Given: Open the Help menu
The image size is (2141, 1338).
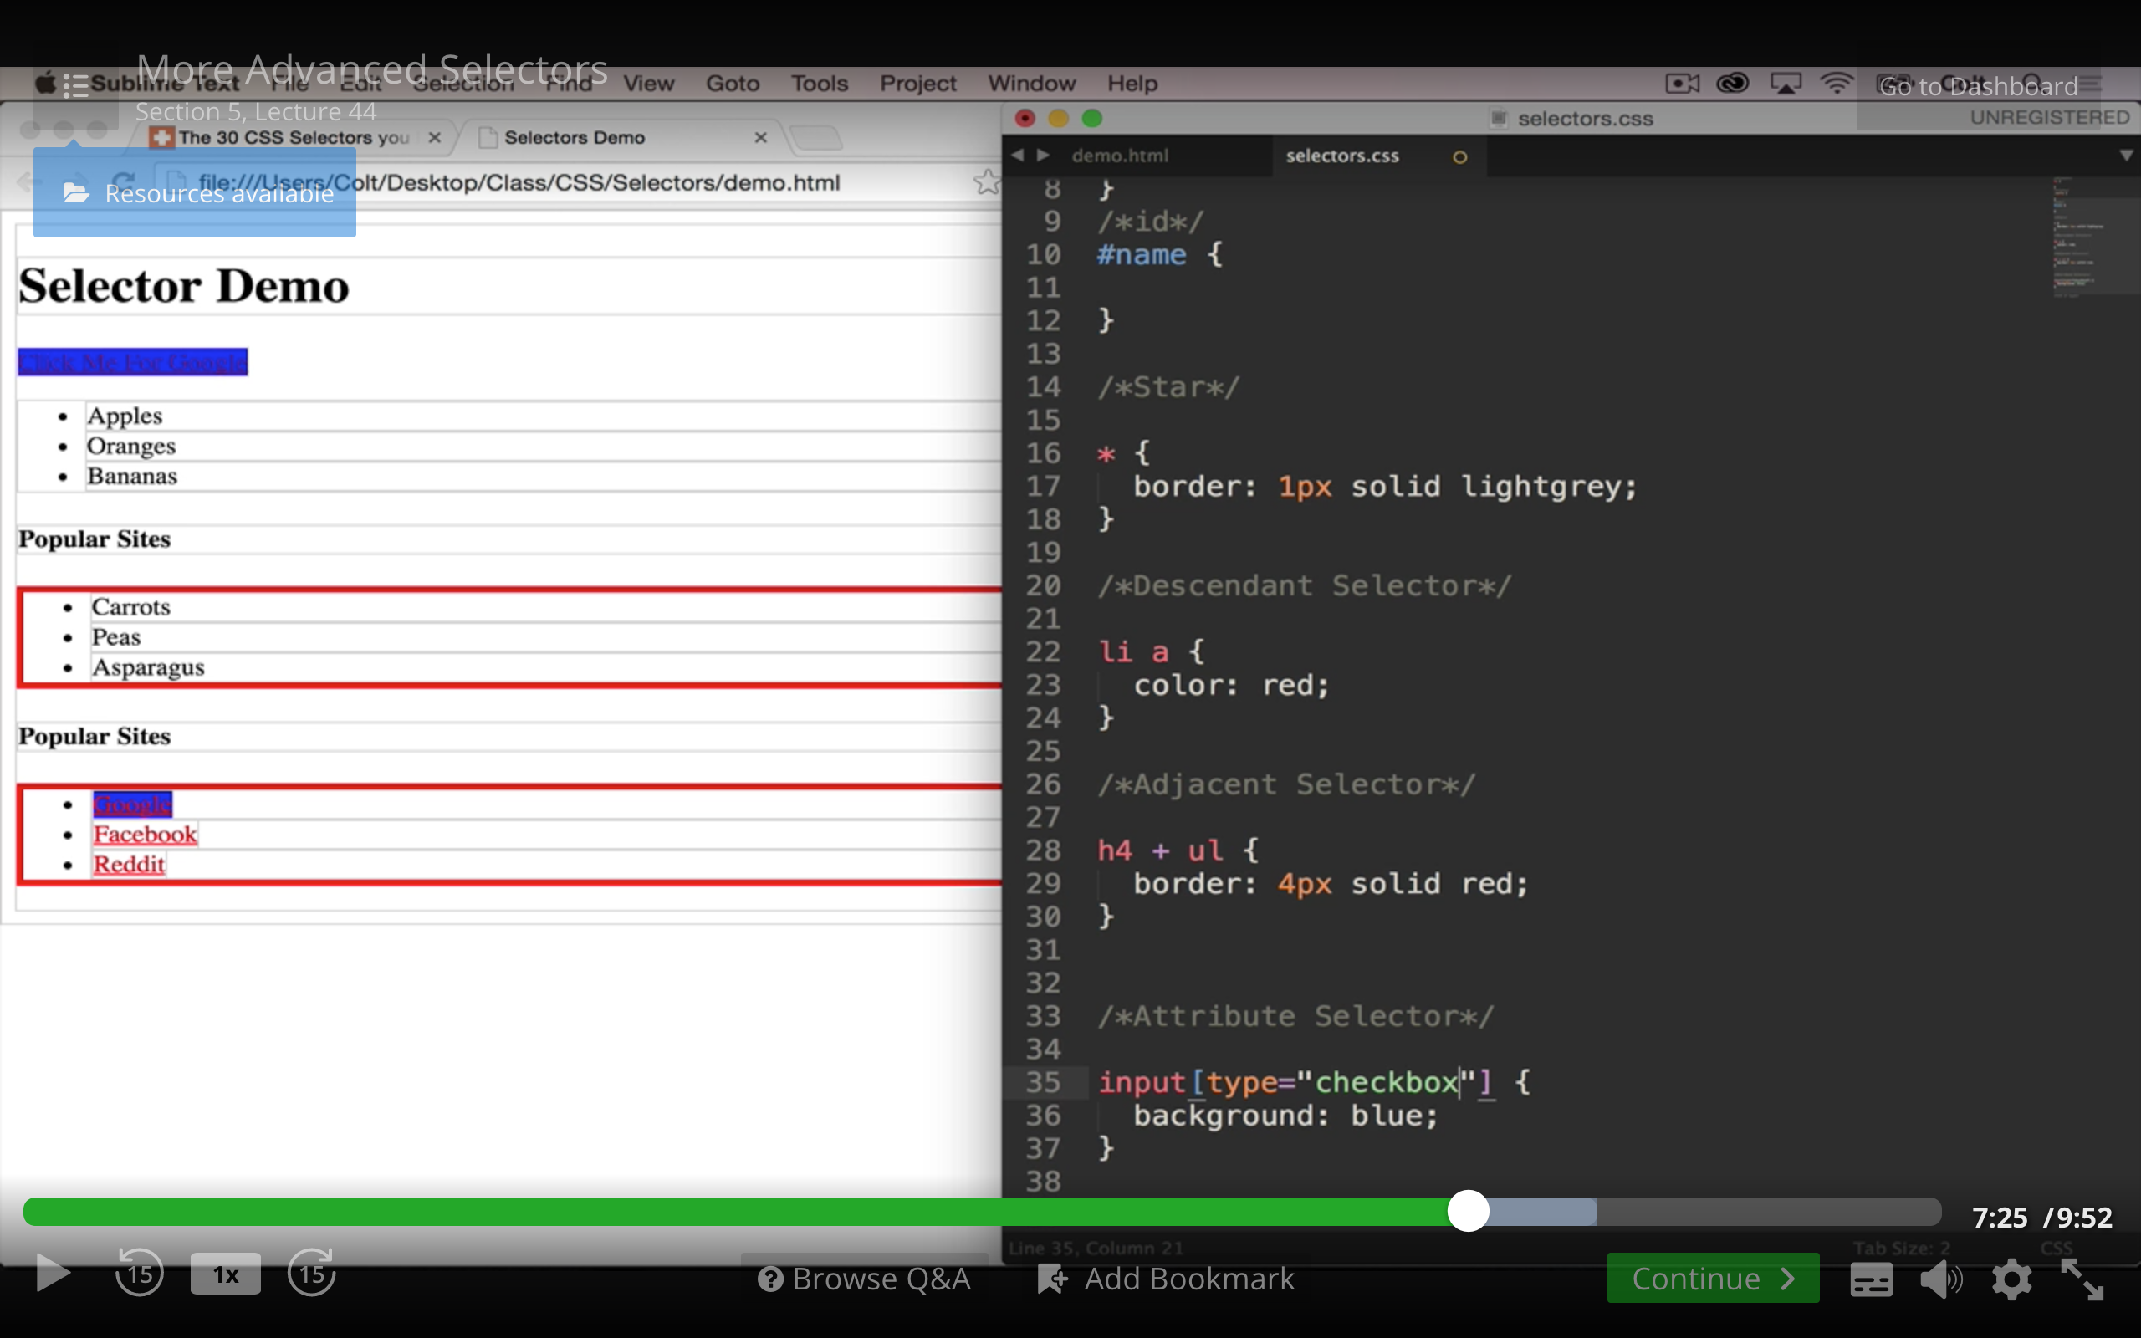Looking at the screenshot, I should click(1132, 83).
